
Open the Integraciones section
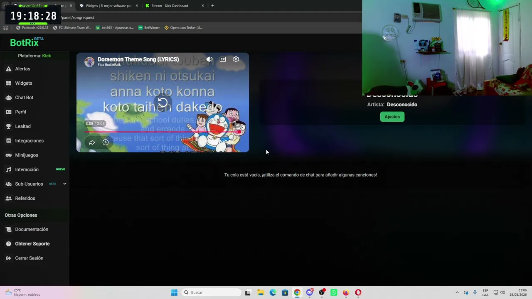[29, 141]
